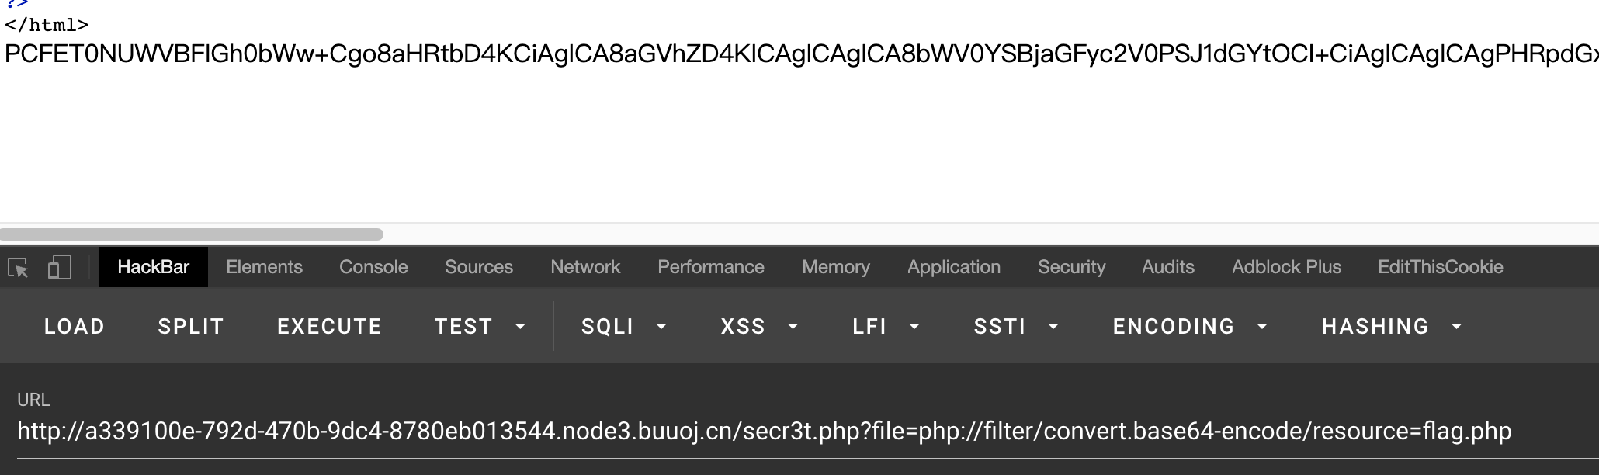Image resolution: width=1599 pixels, height=475 pixels.
Task: Click the horizontal page scrollbar thumb
Action: pyautogui.click(x=192, y=234)
